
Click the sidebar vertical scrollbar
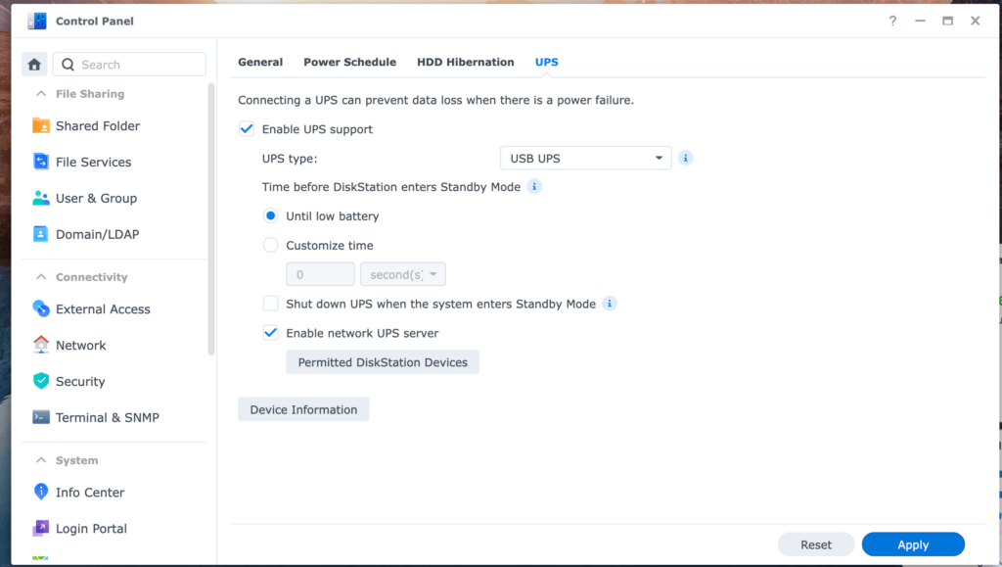211,218
